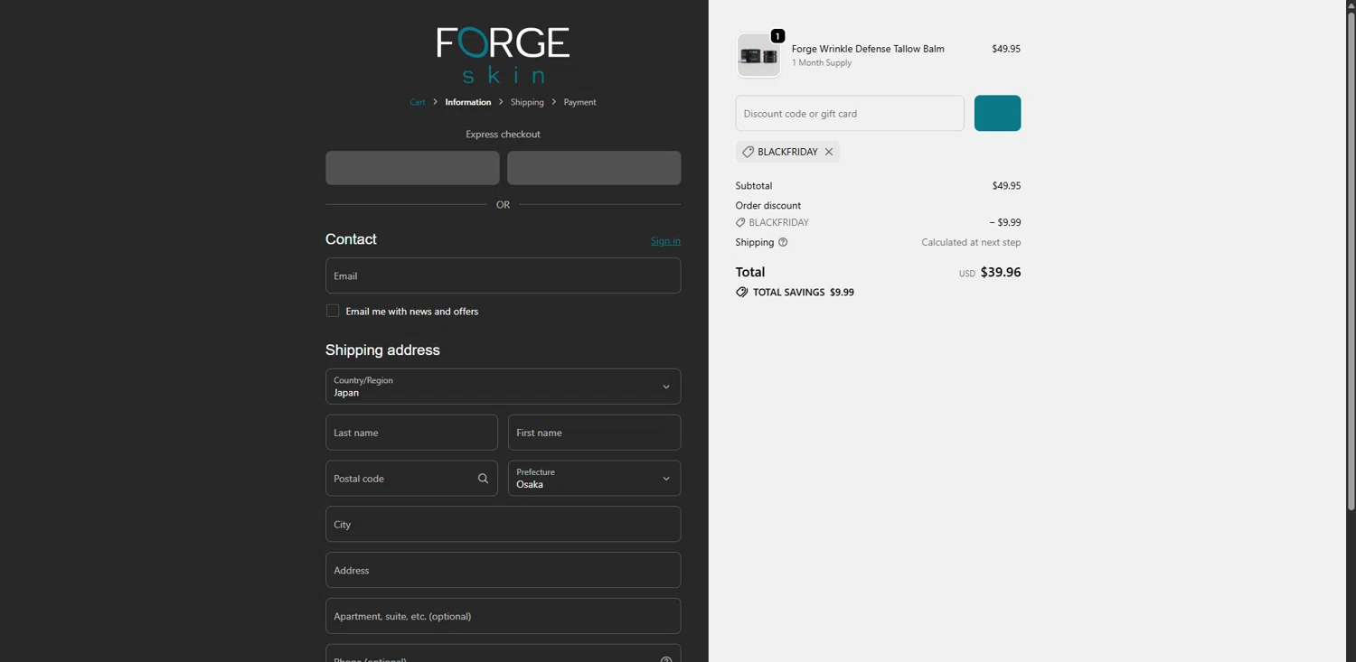Focus the Apartment, suite, etc. field
Image resolution: width=1356 pixels, height=662 pixels.
[x=503, y=616]
